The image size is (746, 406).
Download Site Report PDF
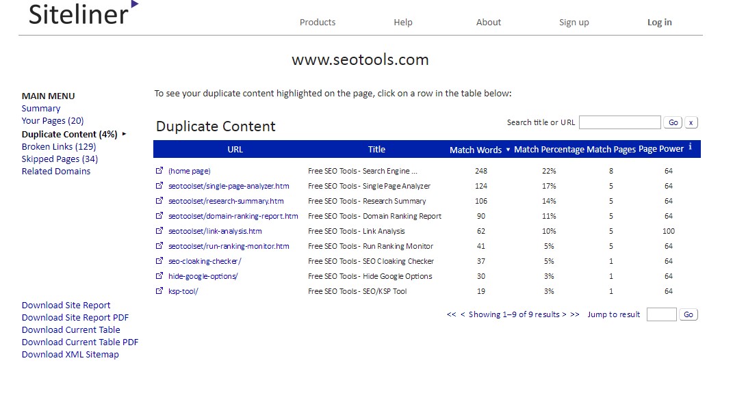[x=75, y=318]
